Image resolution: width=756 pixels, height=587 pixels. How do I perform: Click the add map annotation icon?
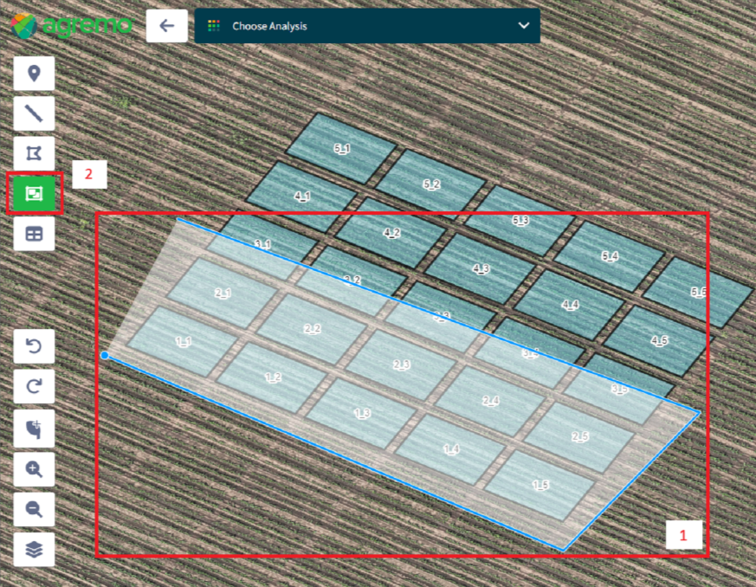(x=35, y=428)
